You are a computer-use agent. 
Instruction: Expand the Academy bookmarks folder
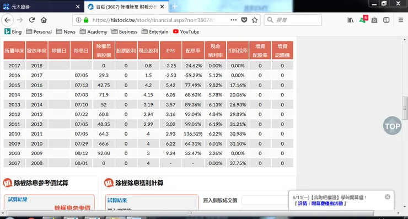coord(93,32)
